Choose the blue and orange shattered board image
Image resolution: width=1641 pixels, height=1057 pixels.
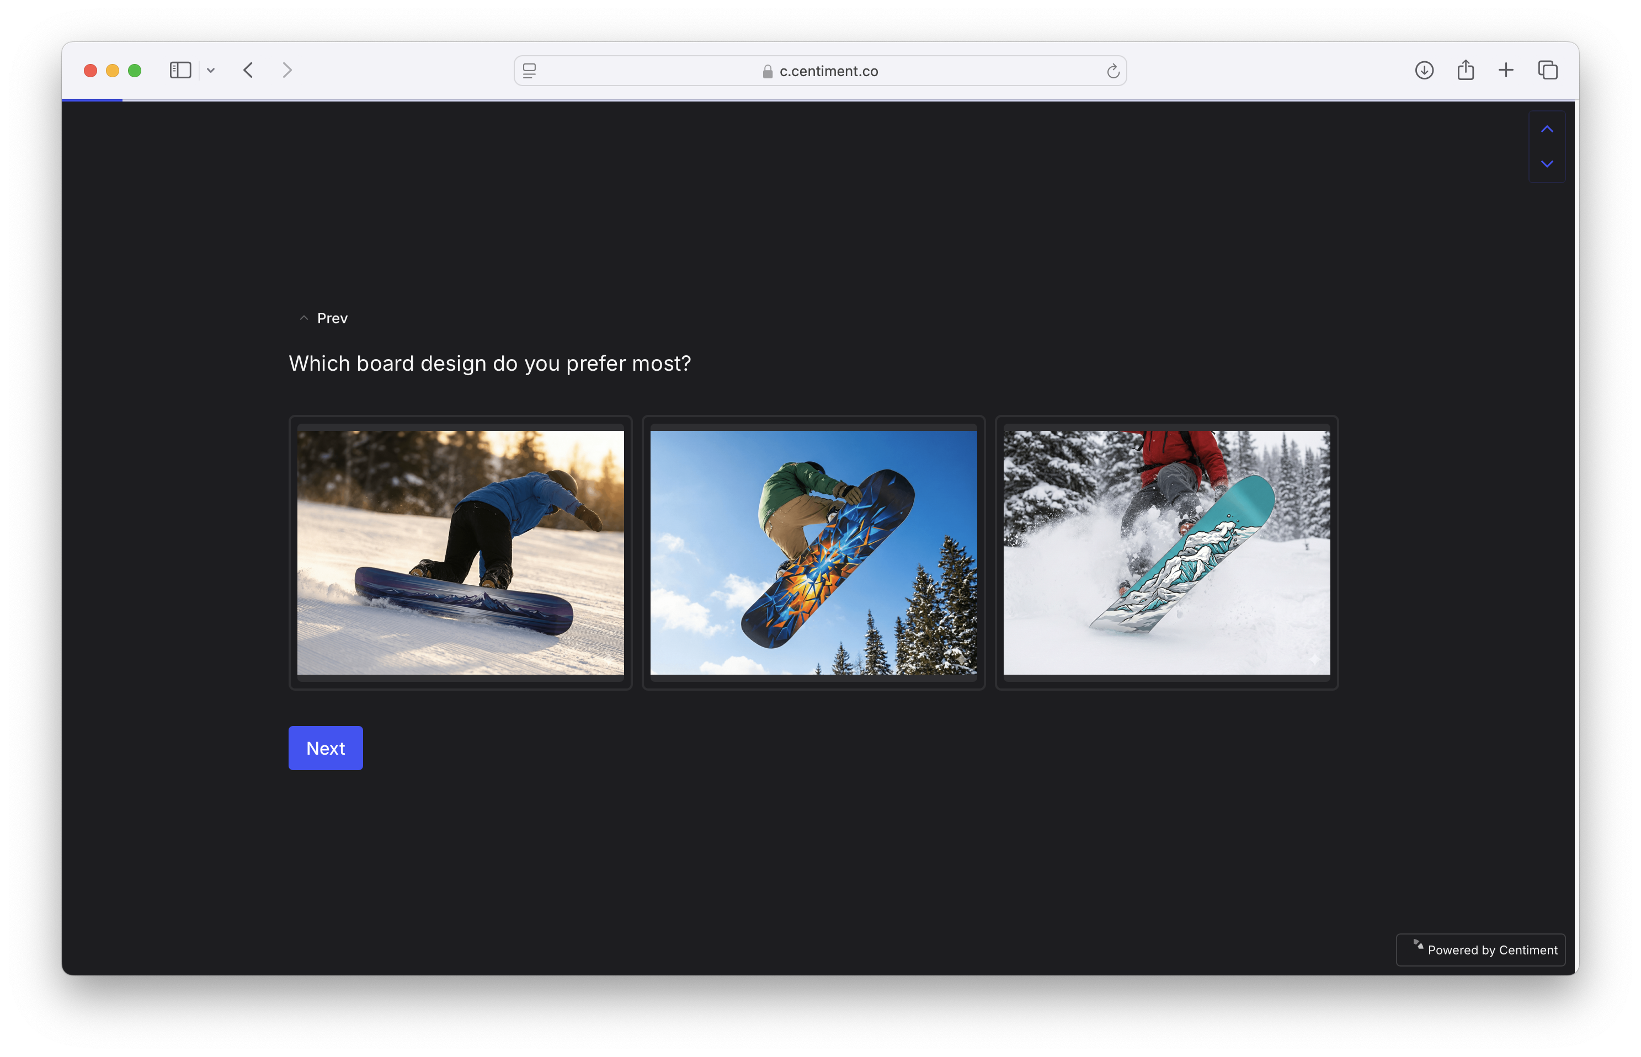[813, 553]
